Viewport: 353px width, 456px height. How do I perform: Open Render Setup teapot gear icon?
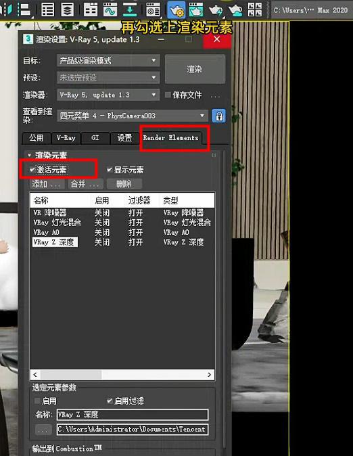tap(176, 9)
